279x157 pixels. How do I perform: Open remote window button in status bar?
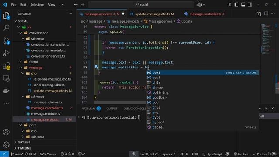[4, 154]
